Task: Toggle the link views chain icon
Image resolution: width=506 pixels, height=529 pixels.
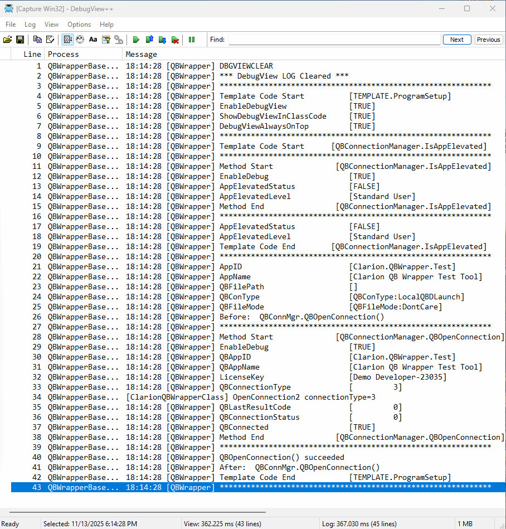Action: coord(119,40)
